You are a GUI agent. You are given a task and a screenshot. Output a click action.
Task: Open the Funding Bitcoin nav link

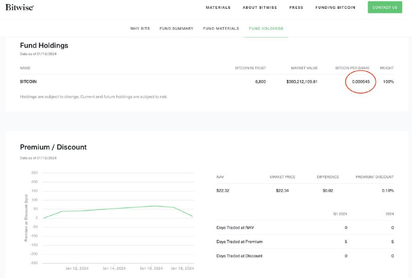(335, 7)
